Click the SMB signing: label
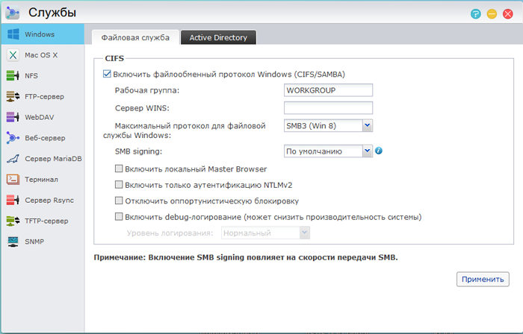Viewport: 523px width, 334px height. [x=138, y=151]
